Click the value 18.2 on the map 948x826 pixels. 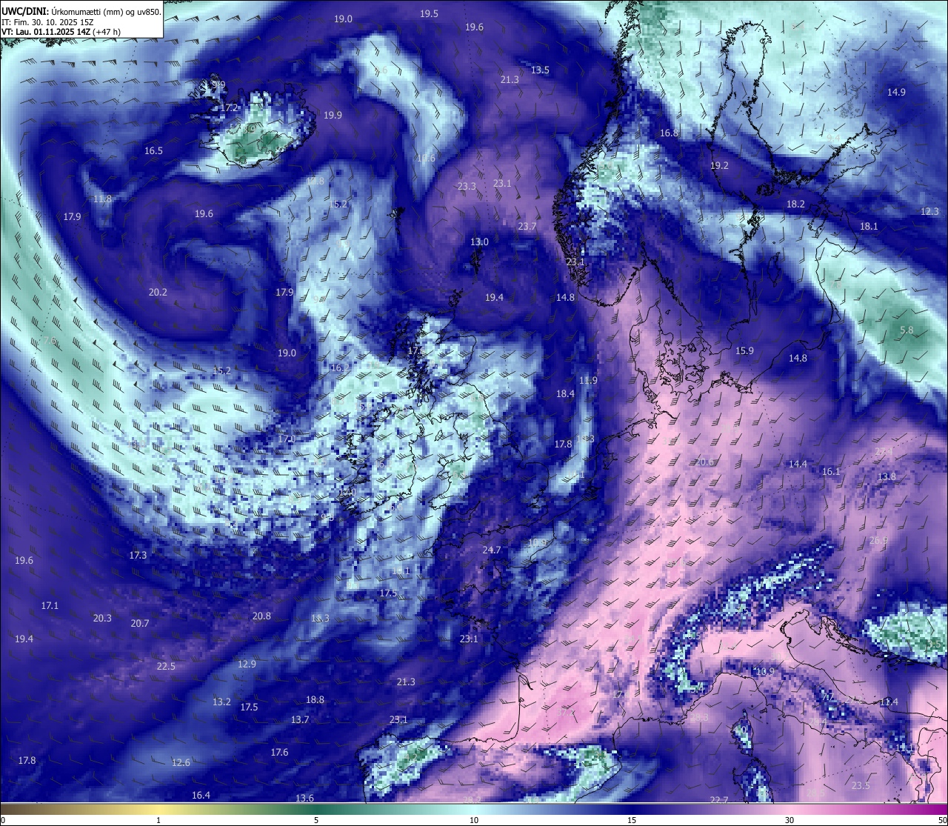coord(795,204)
